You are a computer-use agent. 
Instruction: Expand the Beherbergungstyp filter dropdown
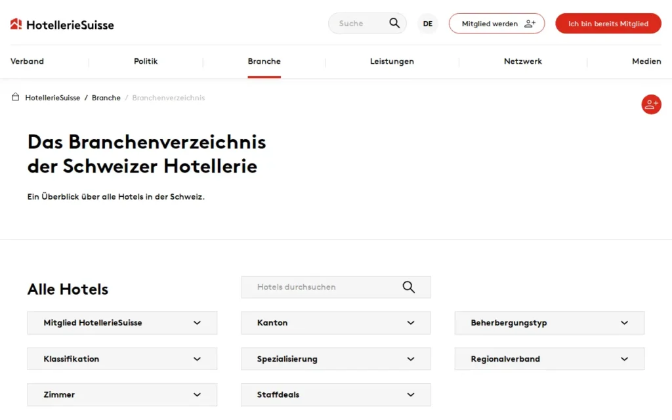tap(549, 323)
